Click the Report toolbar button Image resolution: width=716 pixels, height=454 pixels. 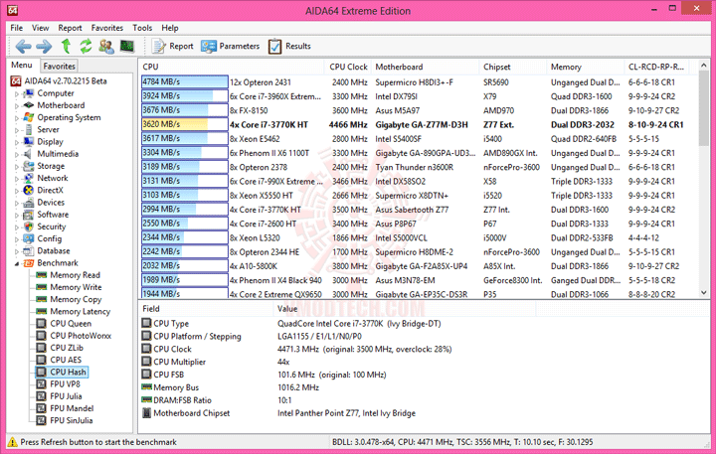[x=172, y=46]
